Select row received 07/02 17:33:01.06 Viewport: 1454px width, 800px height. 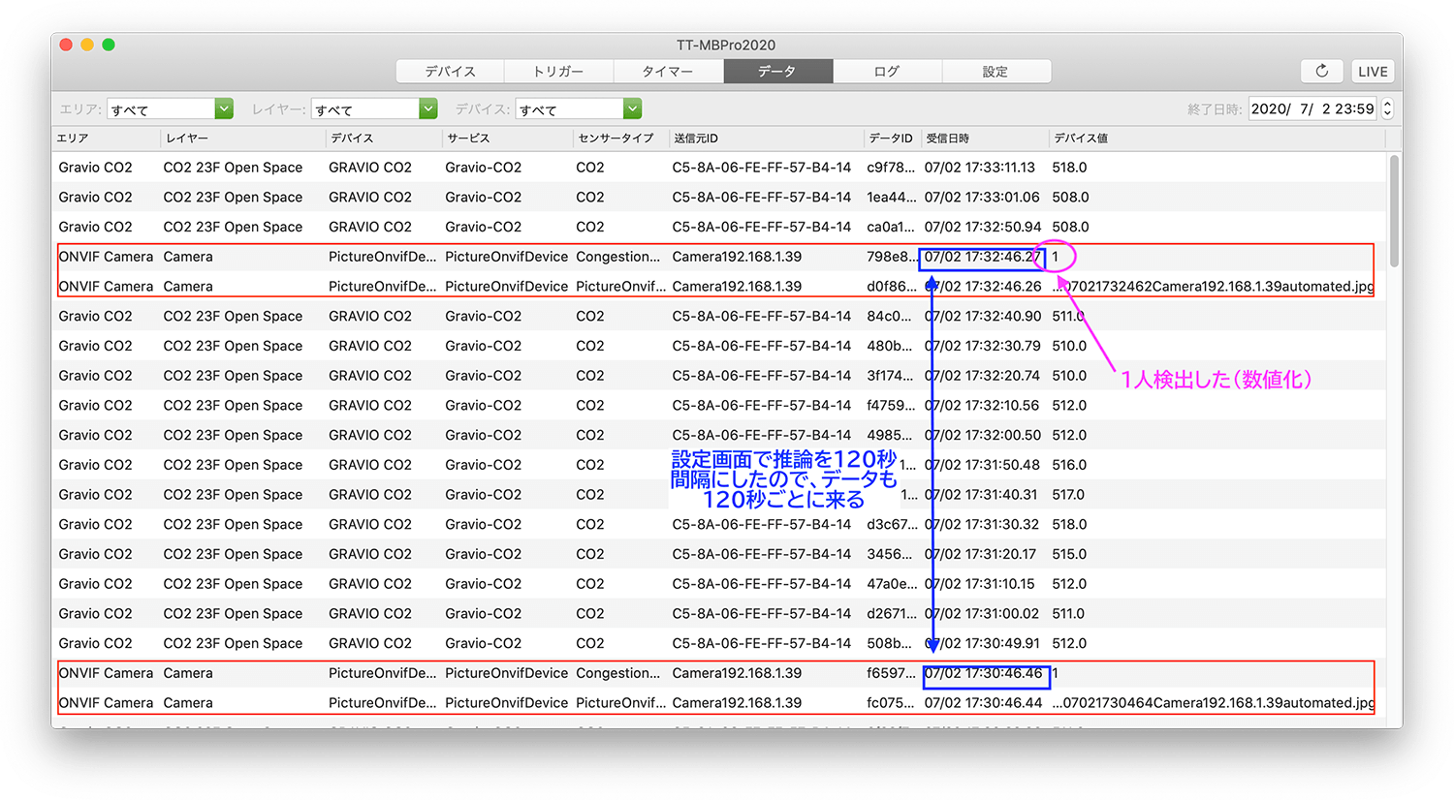(x=719, y=198)
